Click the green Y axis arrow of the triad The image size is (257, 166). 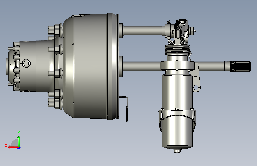tap(19, 141)
